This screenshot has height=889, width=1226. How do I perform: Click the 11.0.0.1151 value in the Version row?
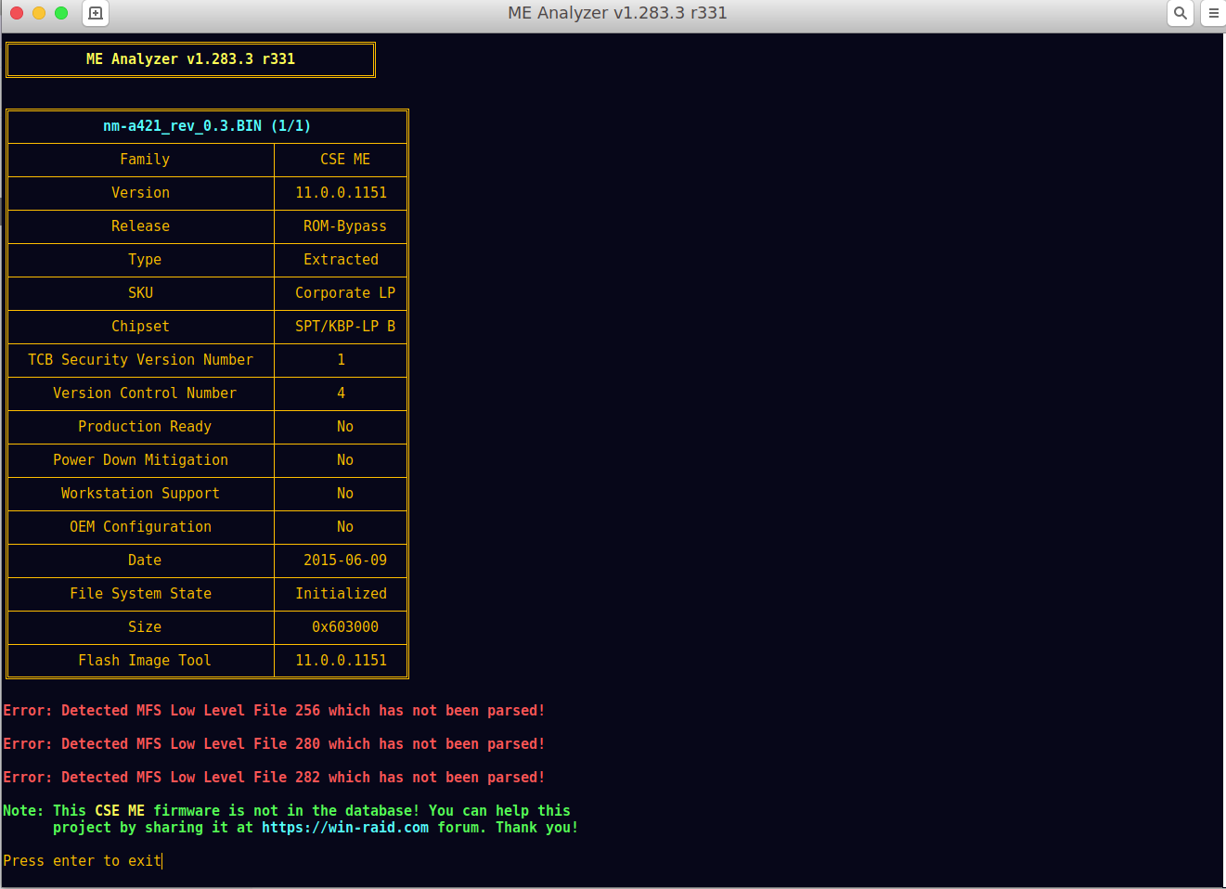341,193
